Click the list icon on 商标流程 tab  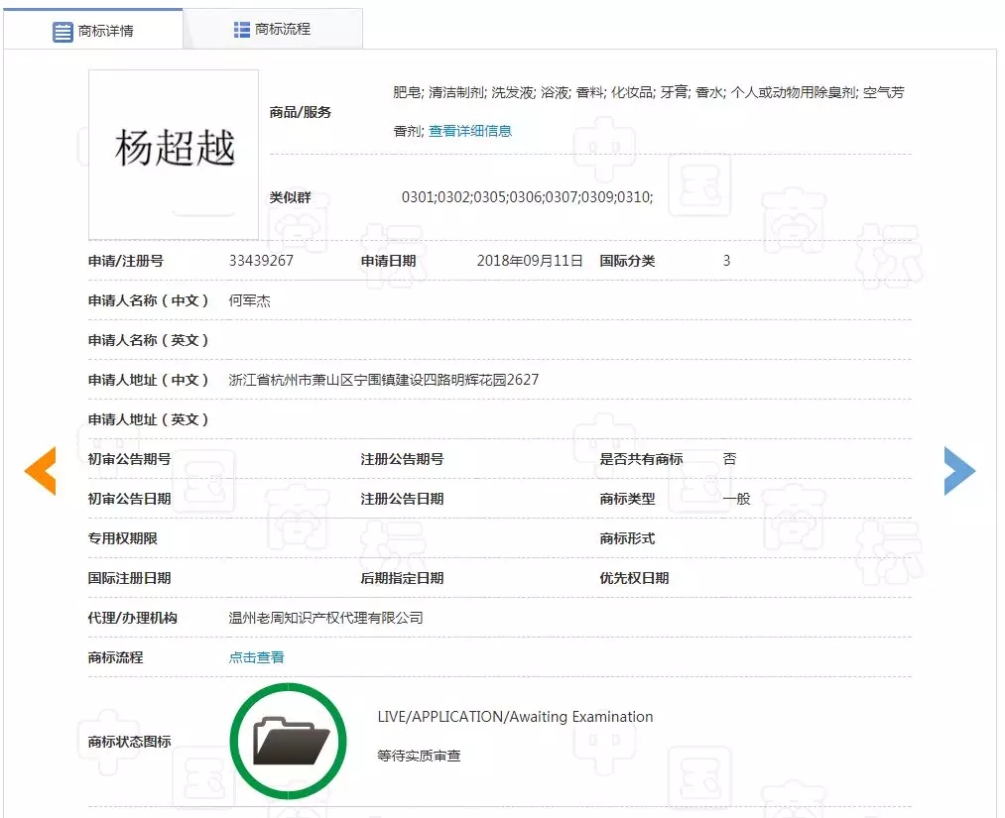click(241, 29)
